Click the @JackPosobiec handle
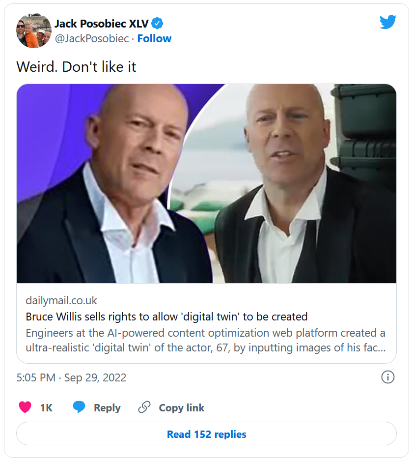 pos(92,38)
